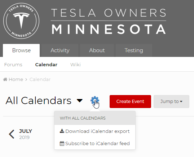Click the Tesla Owners Minnesota circular logo
This screenshot has height=157, width=194.
[21, 21]
